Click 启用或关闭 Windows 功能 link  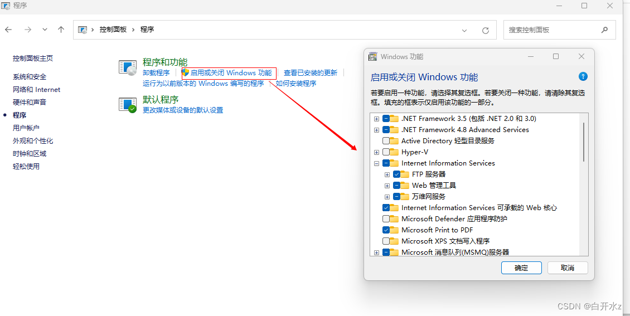[231, 73]
